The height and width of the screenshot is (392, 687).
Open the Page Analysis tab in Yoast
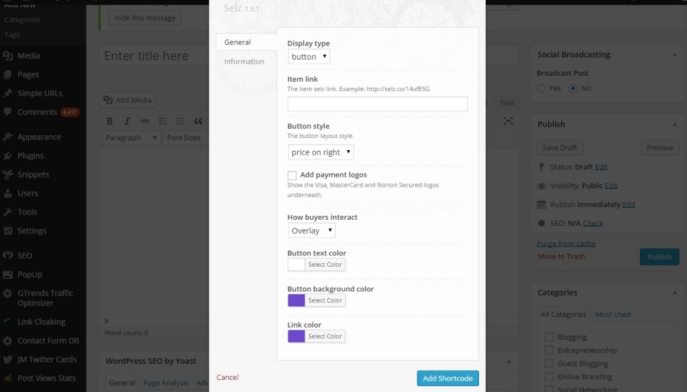[x=166, y=383]
